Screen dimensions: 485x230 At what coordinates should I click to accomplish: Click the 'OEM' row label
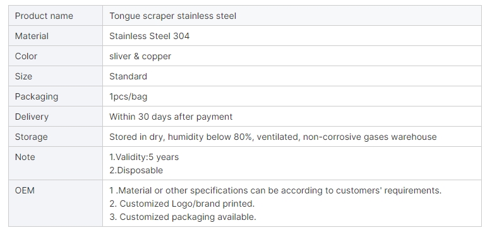click(x=25, y=190)
